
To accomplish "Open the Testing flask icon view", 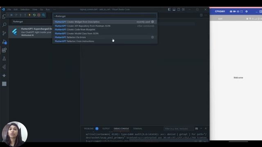I will coord(4,58).
